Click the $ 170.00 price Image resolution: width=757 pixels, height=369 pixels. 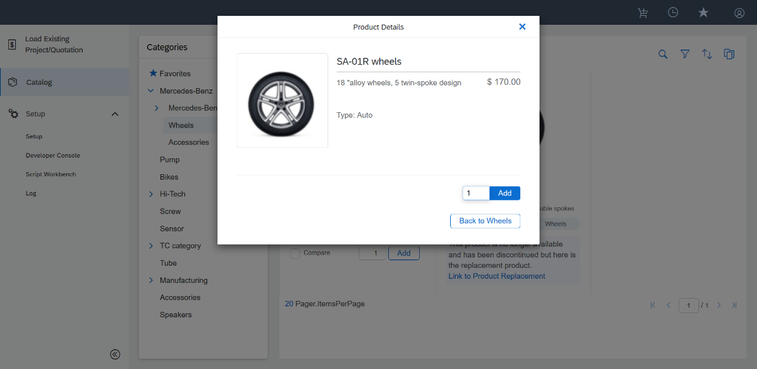pos(504,82)
